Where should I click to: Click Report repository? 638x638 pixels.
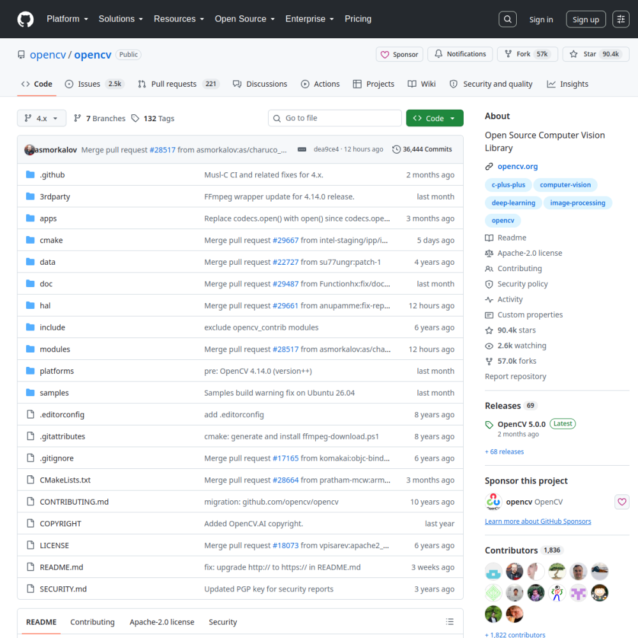[515, 376]
